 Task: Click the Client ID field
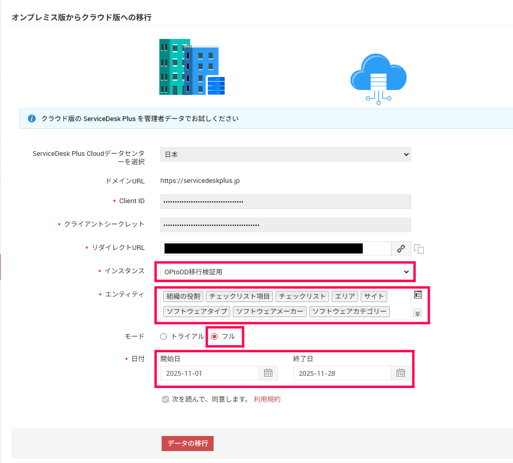(x=285, y=202)
